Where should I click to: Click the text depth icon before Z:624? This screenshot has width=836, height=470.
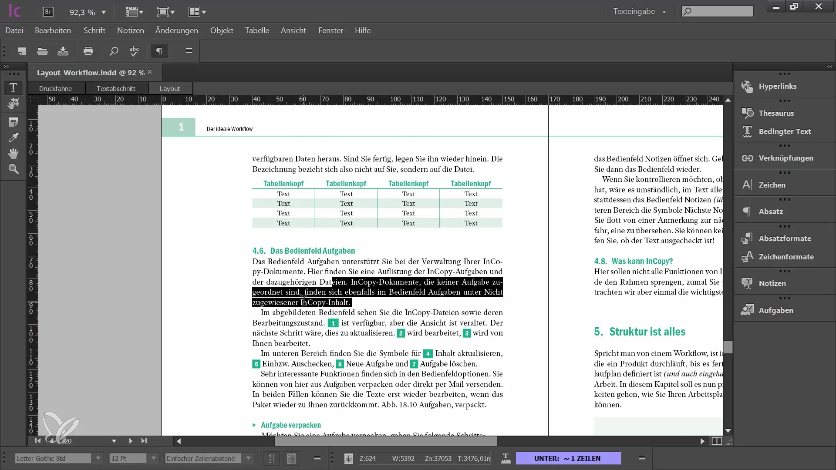348,458
